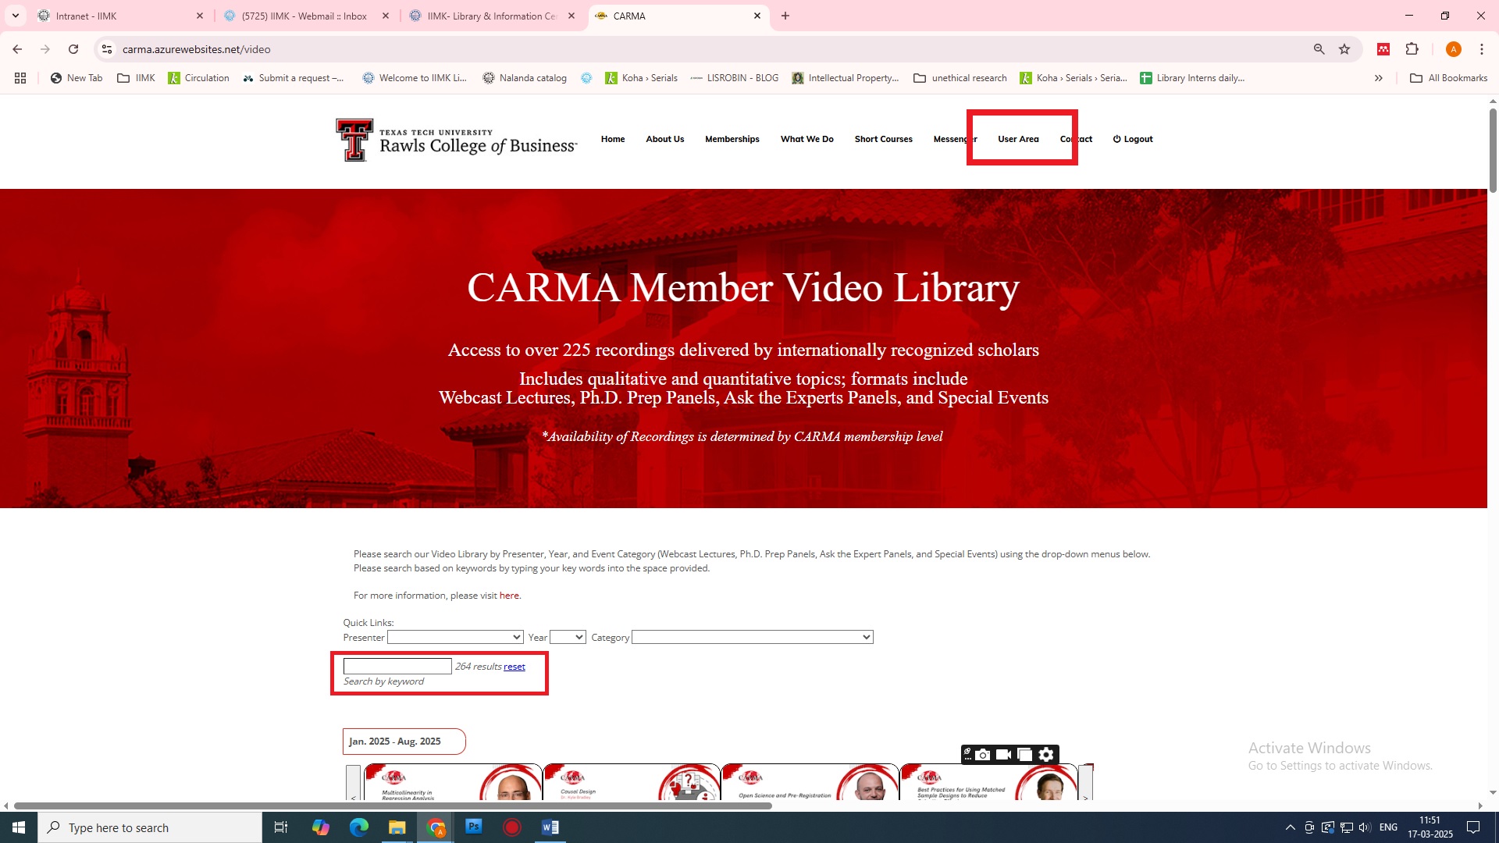Click the reset link next to results

514,667
